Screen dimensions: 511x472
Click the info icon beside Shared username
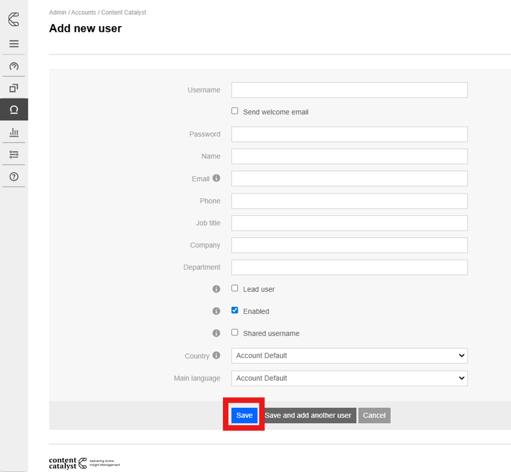(216, 333)
